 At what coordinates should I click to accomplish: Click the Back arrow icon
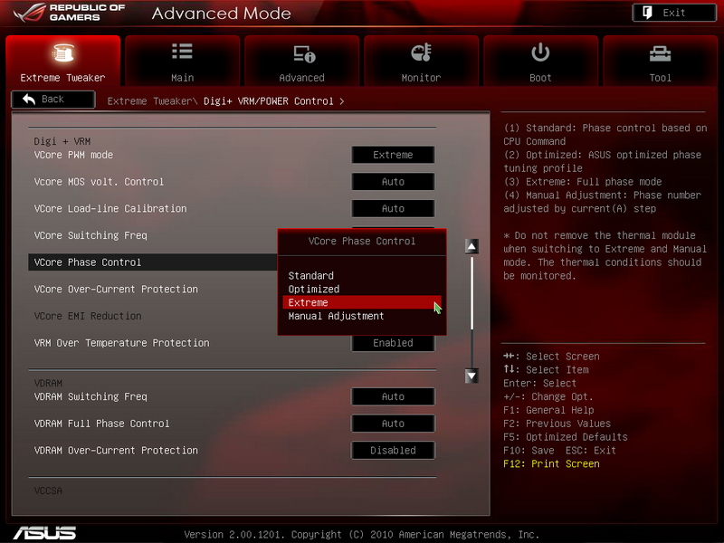click(x=29, y=99)
